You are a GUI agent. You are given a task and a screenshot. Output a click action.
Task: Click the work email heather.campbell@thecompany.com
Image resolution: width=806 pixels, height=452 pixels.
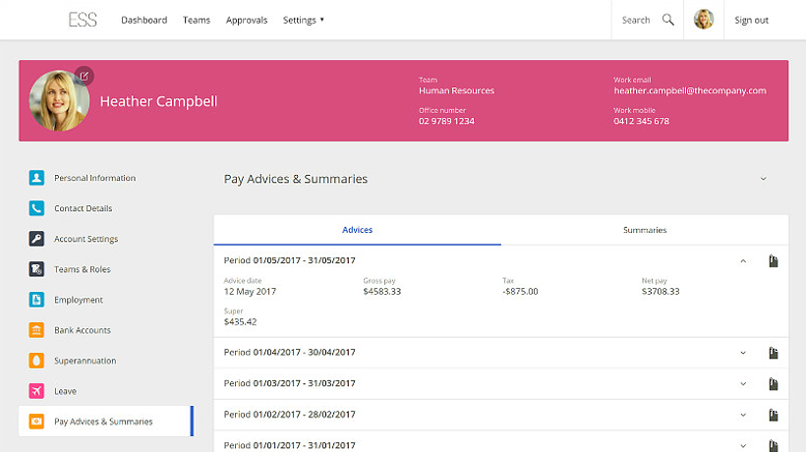click(690, 90)
